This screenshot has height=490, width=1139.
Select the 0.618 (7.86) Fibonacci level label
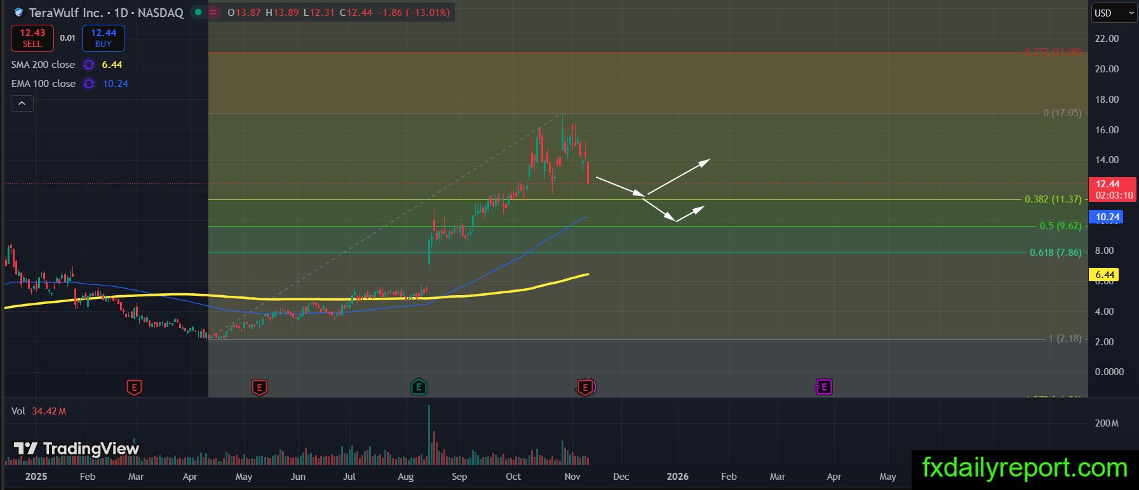click(x=1055, y=253)
